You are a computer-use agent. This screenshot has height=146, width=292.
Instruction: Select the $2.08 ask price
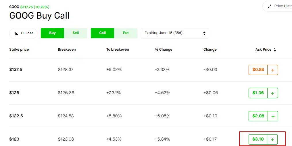[x=258, y=116]
